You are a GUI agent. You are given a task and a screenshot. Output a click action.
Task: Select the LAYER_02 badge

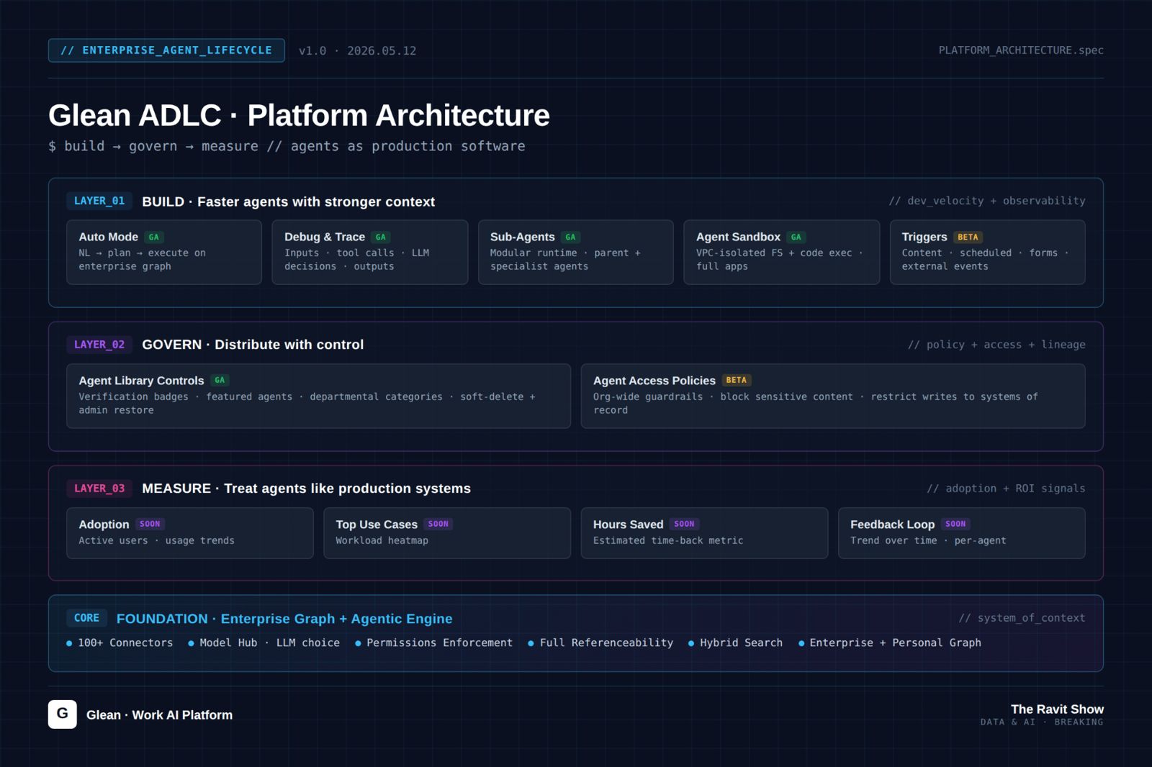(x=99, y=345)
